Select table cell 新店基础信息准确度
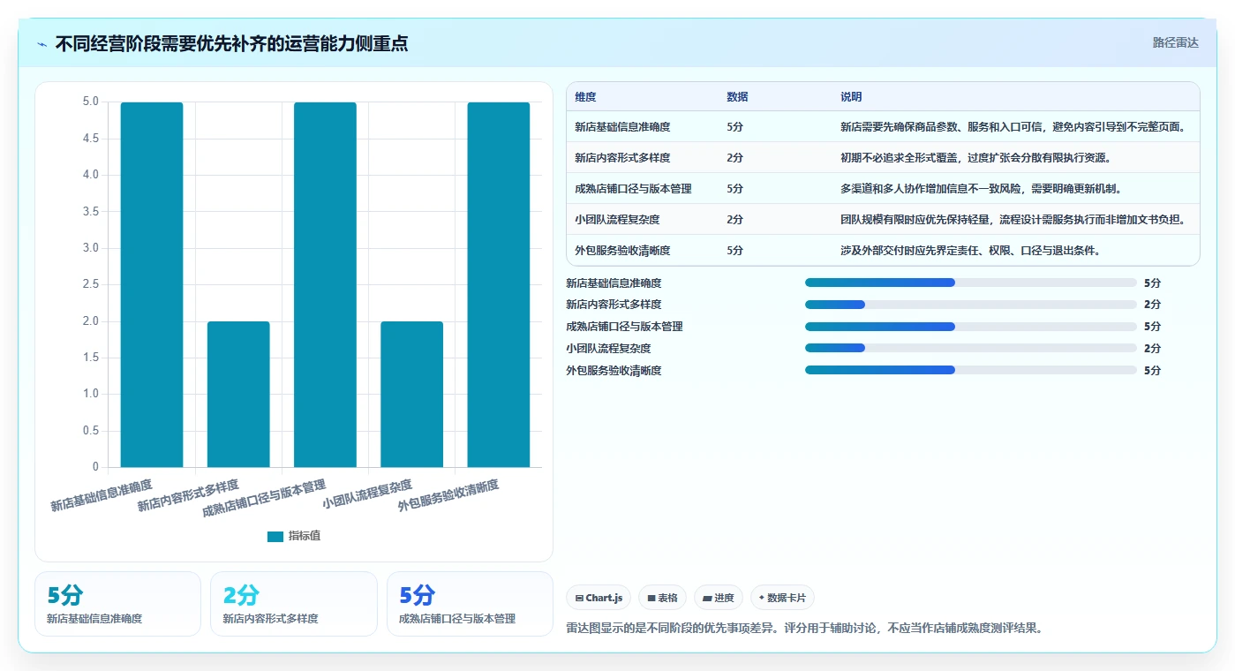The height and width of the screenshot is (671, 1235). coord(622,127)
